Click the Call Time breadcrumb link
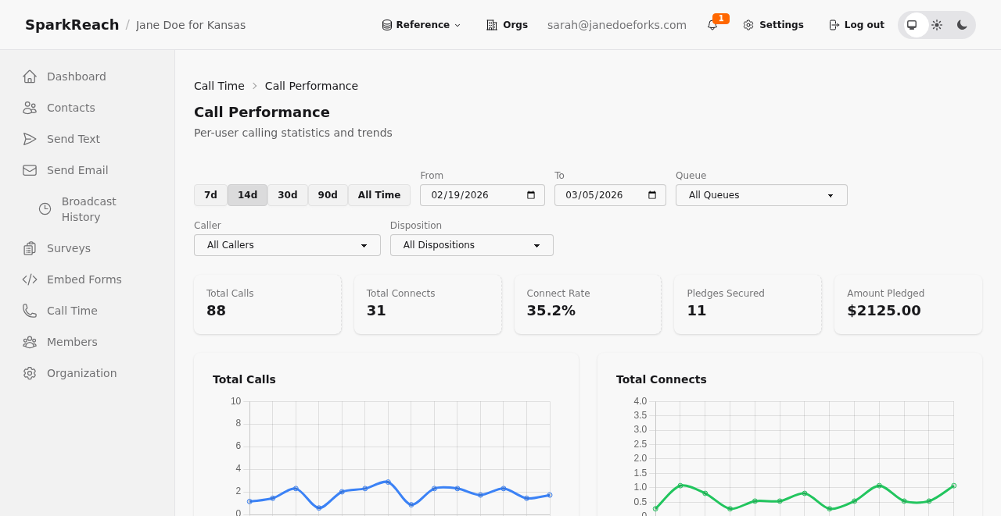 click(219, 86)
